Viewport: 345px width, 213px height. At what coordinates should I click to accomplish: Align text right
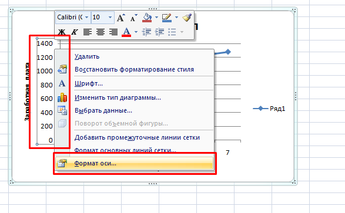tap(113, 32)
